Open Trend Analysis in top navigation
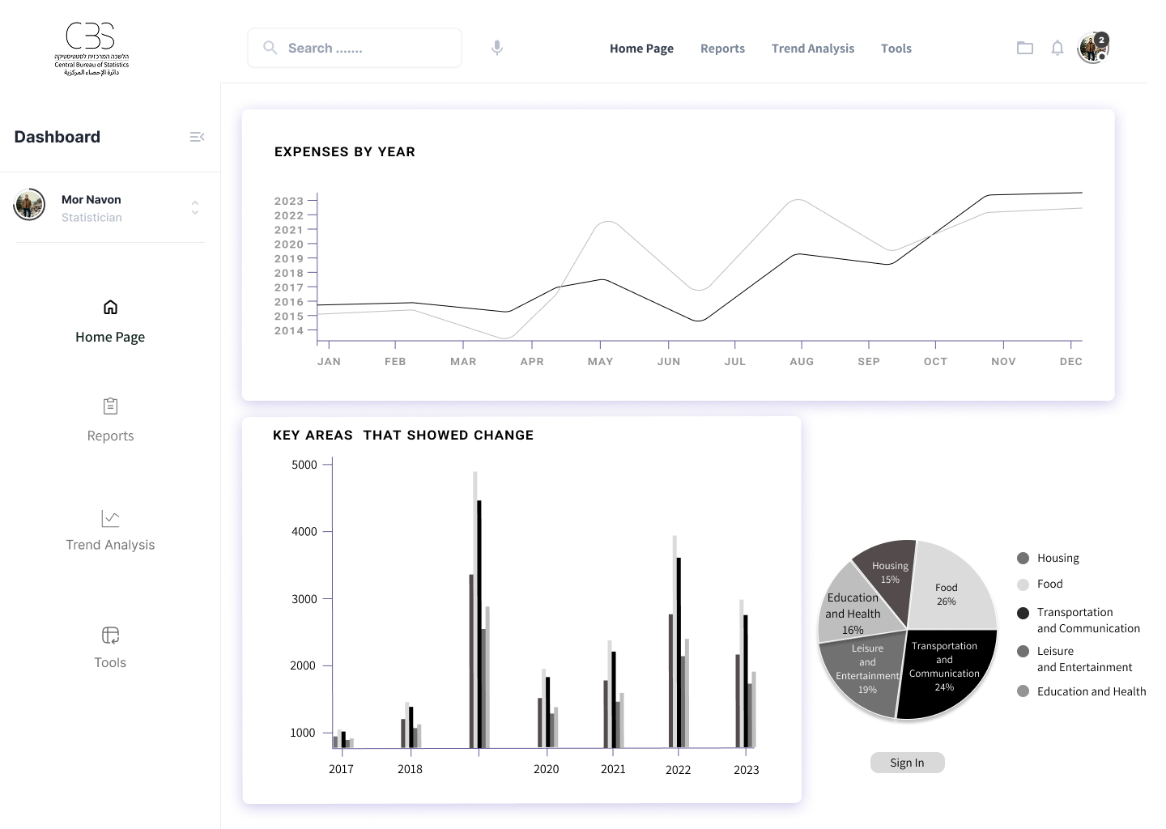This screenshot has height=829, width=1166. 812,49
